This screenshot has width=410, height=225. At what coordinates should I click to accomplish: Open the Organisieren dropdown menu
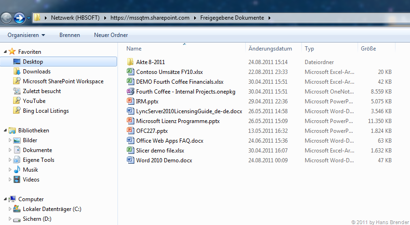(26, 35)
